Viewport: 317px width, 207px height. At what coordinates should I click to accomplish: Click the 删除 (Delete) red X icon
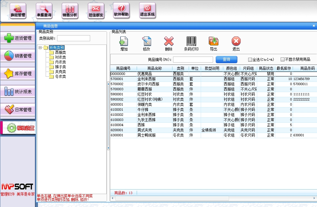pos(169,44)
